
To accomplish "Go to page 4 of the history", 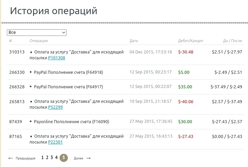I will pyautogui.click(x=56, y=158).
